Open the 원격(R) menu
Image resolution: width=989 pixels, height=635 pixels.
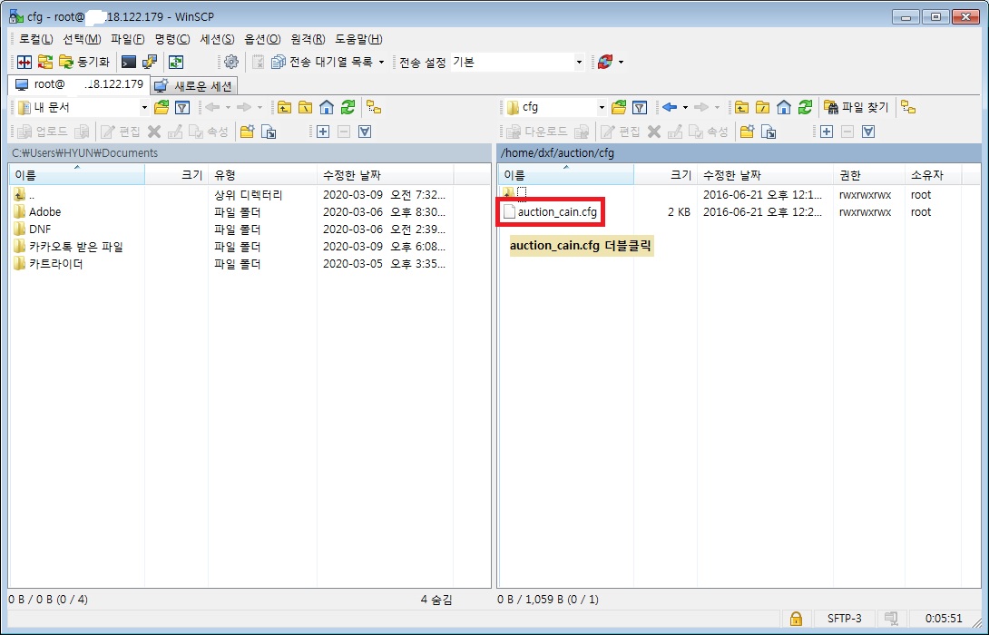[308, 39]
